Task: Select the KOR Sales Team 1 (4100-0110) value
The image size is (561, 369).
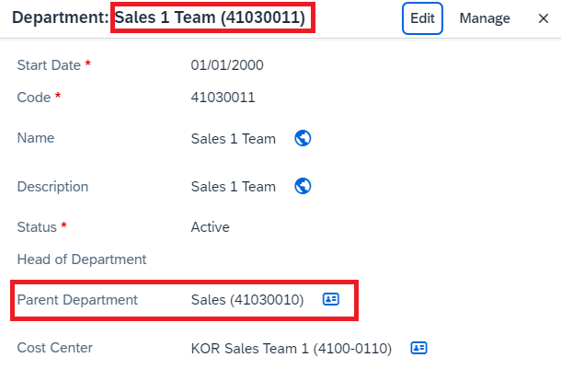Action: point(292,348)
